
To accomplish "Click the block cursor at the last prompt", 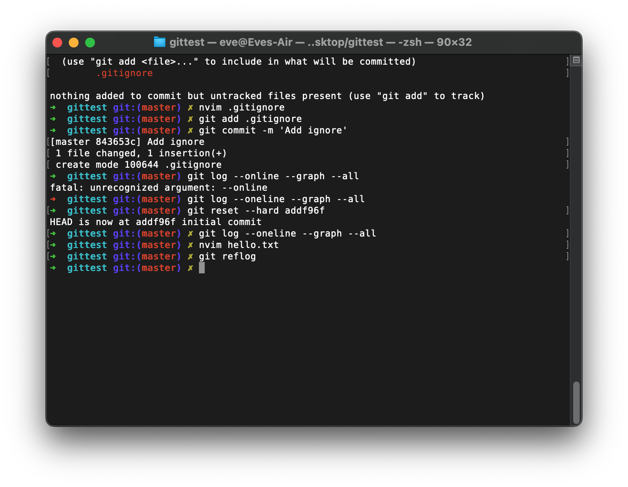I will point(202,268).
